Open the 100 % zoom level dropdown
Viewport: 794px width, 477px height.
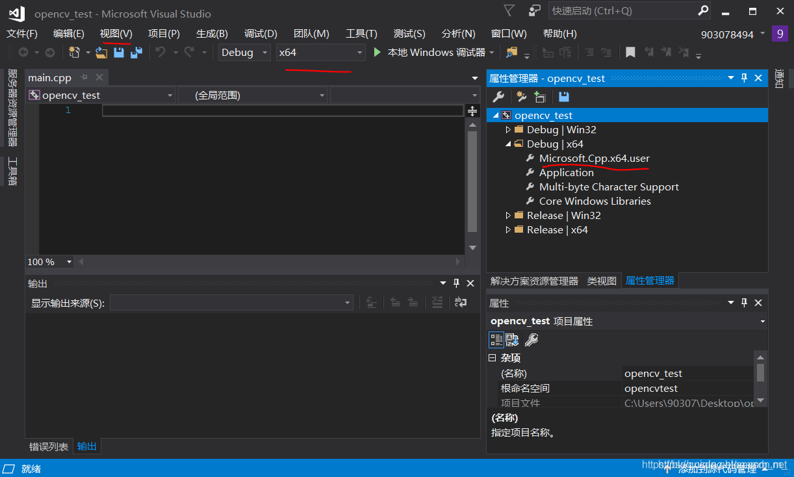(x=50, y=261)
